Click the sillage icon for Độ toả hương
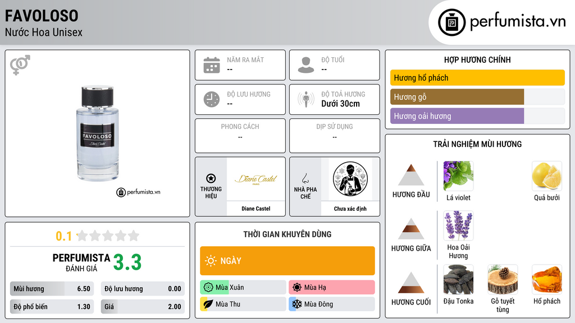Image resolution: width=575 pixels, height=323 pixels. coord(306,99)
